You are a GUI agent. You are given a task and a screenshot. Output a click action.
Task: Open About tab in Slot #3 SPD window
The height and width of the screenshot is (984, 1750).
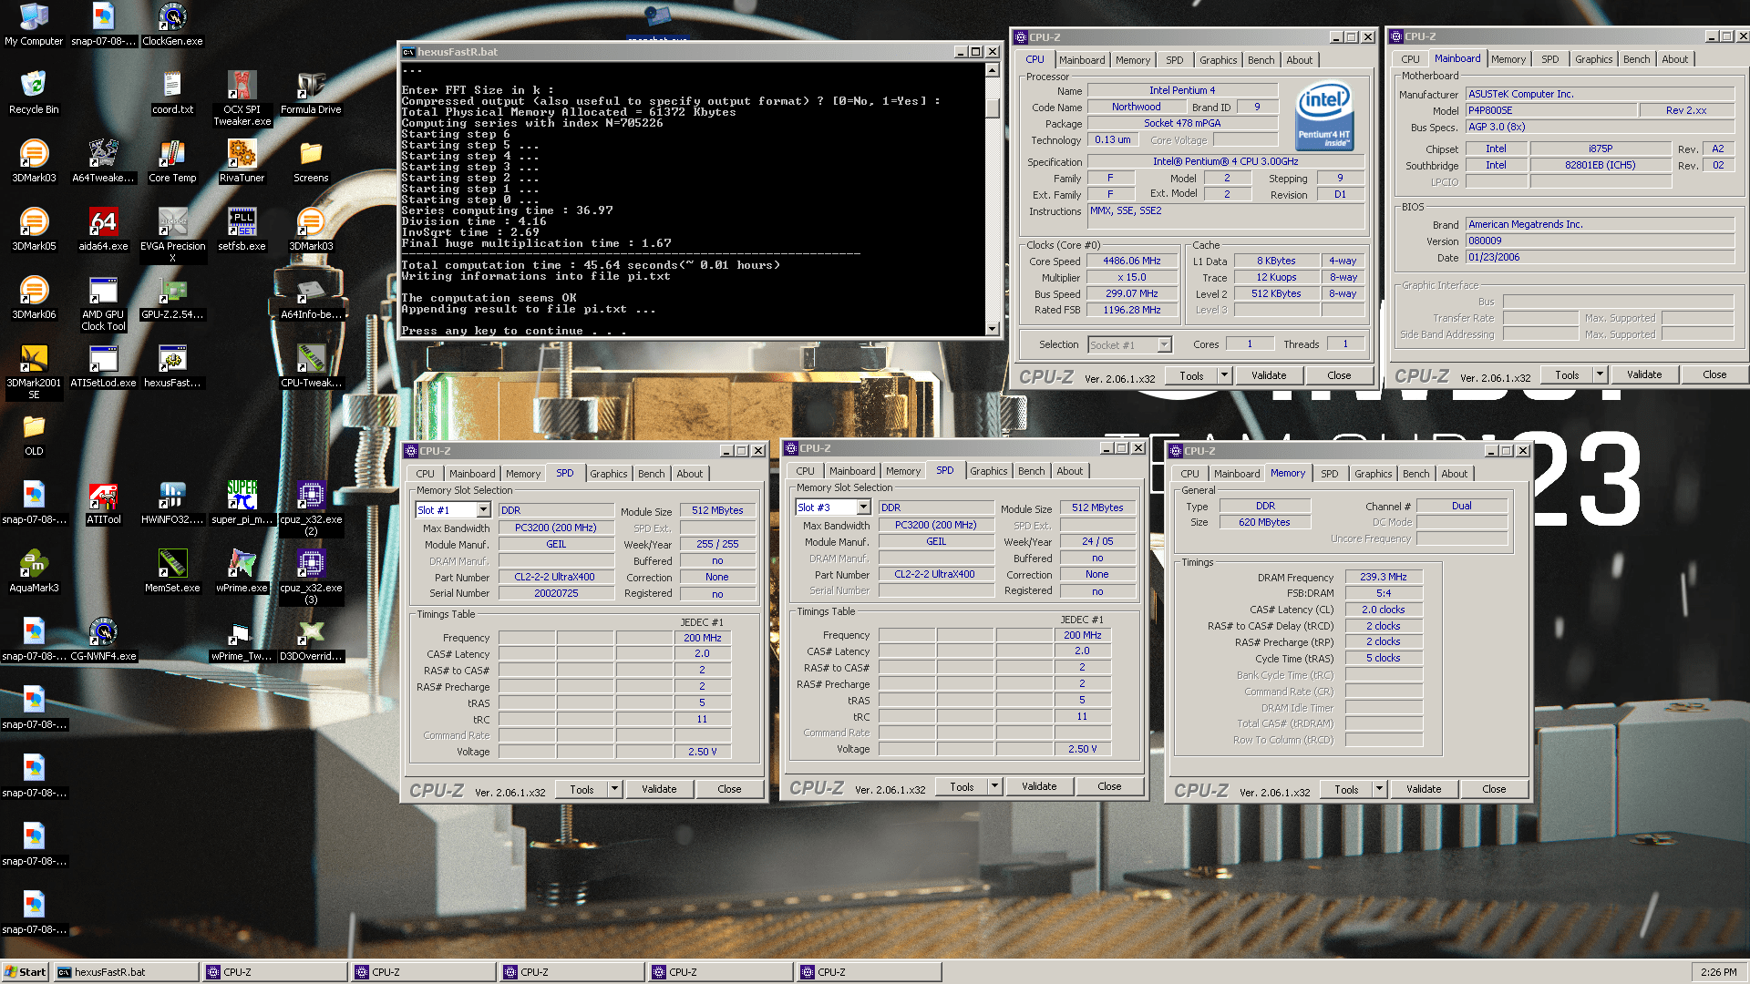pyautogui.click(x=1069, y=471)
